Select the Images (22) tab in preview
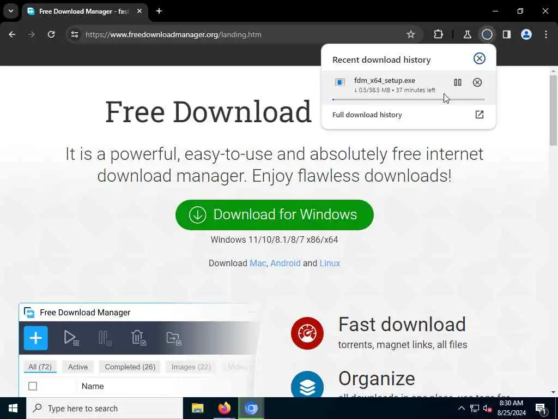The width and height of the screenshot is (558, 419). point(191,367)
